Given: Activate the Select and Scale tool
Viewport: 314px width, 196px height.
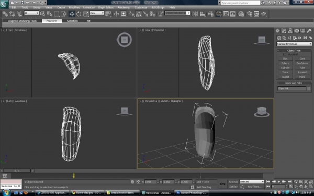Looking at the screenshot, I should pos(86,14).
